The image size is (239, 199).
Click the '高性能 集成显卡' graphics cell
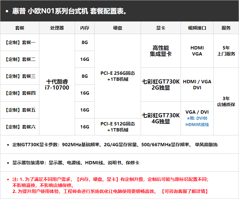point(161,51)
